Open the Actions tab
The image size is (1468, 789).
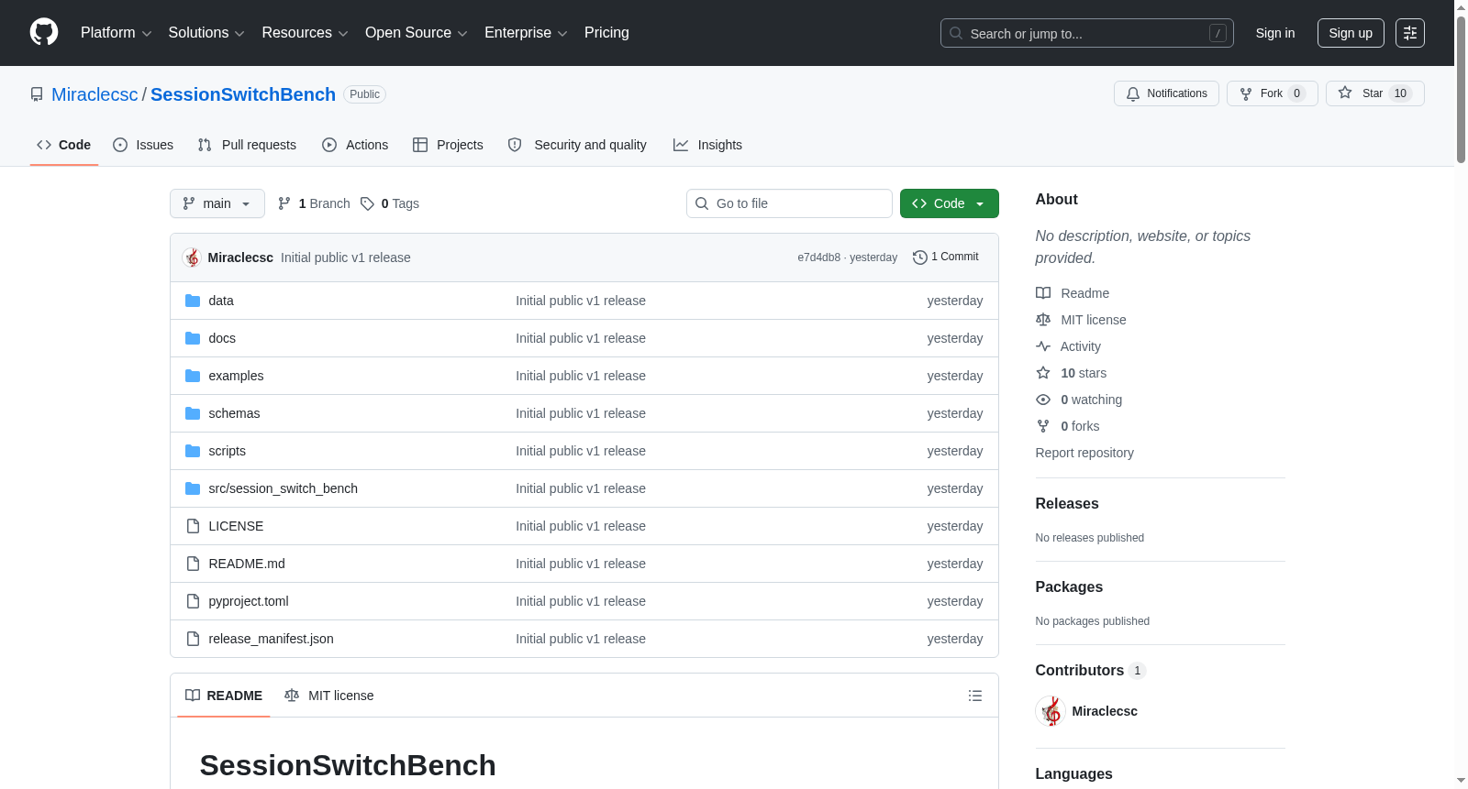tap(355, 145)
